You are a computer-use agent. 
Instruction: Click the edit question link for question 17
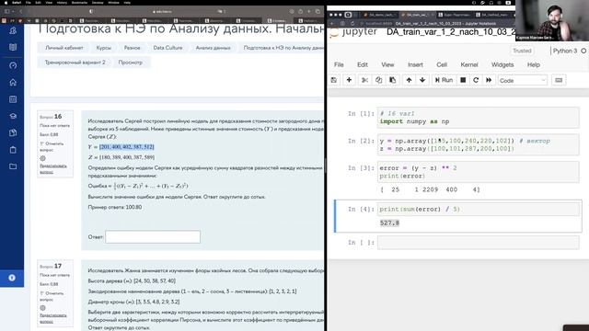(53, 318)
